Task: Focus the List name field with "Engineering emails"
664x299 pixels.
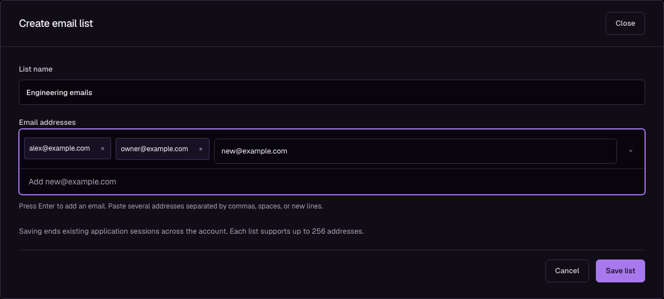Action: [x=332, y=92]
